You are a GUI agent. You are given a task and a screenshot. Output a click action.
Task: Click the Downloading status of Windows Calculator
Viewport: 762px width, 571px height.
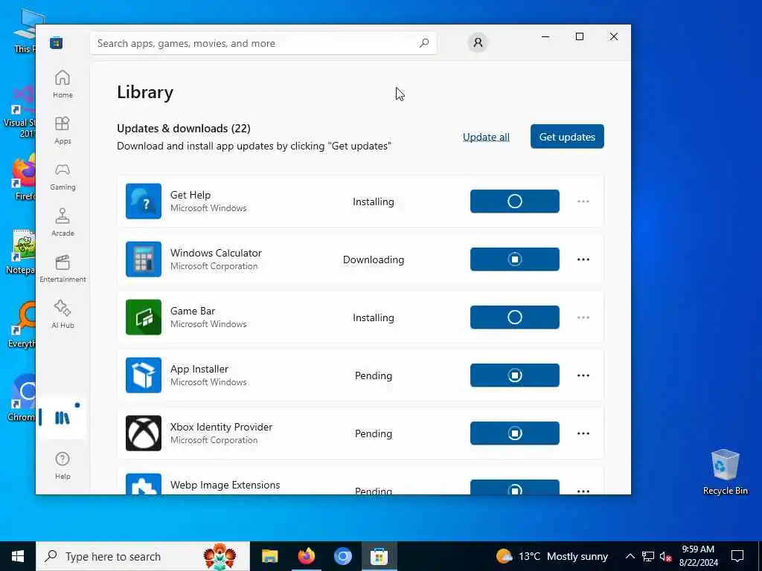coord(374,259)
